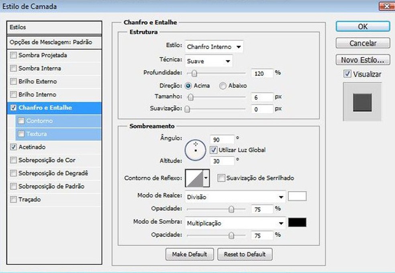Viewport: 395px width, 273px height.
Task: Click the Tamanho value field showing 6
Action: (x=262, y=97)
